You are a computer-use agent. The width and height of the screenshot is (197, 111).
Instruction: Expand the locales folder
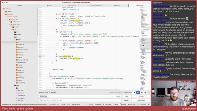(x=11, y=27)
